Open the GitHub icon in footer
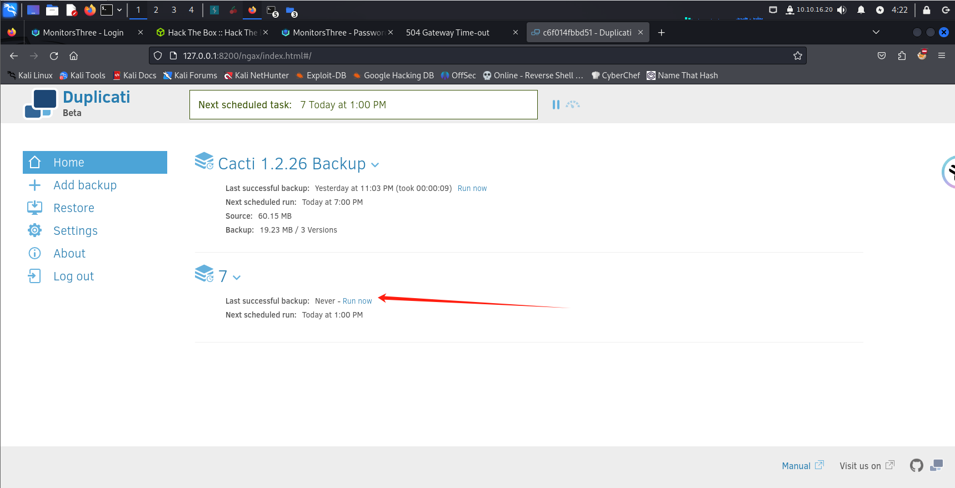Viewport: 955px width, 488px height. (x=916, y=465)
